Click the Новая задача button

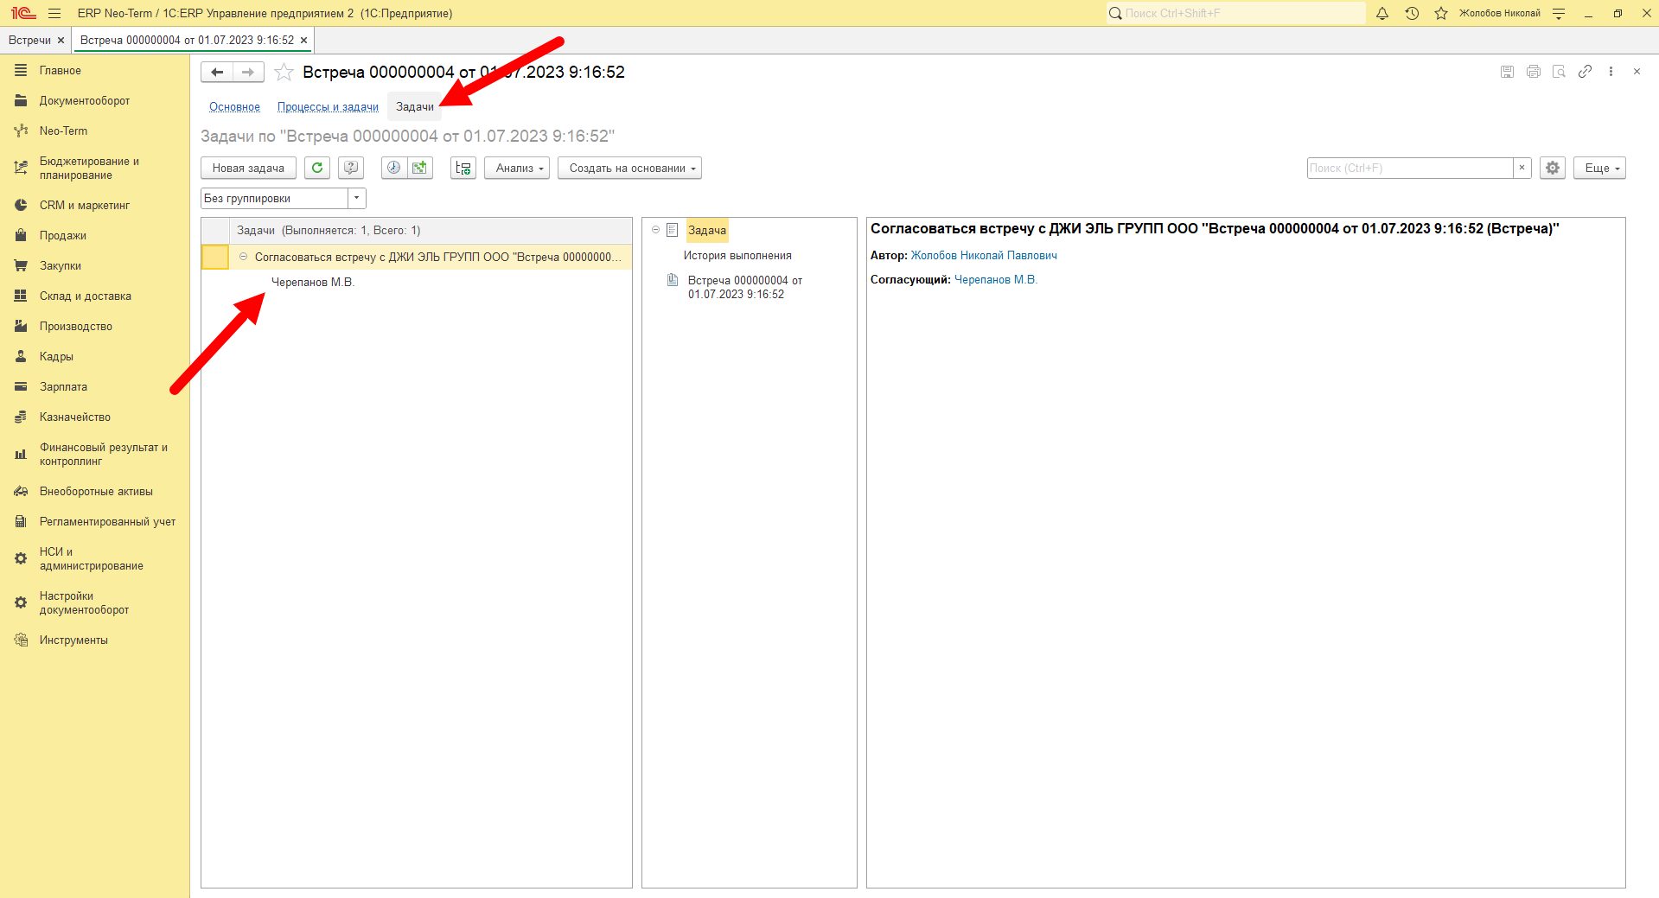click(248, 168)
